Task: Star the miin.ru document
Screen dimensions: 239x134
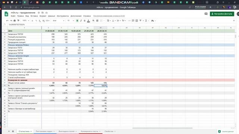Action: (39, 13)
